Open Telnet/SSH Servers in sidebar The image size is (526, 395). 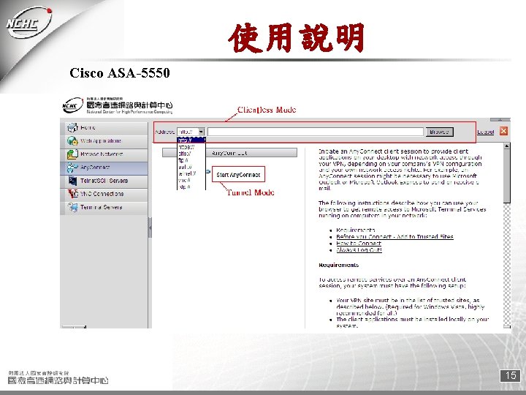[104, 181]
